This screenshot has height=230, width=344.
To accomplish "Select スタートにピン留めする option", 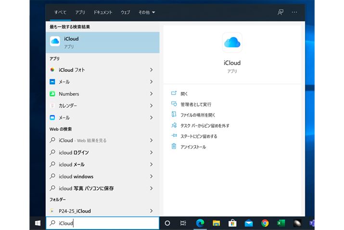I will [199, 136].
